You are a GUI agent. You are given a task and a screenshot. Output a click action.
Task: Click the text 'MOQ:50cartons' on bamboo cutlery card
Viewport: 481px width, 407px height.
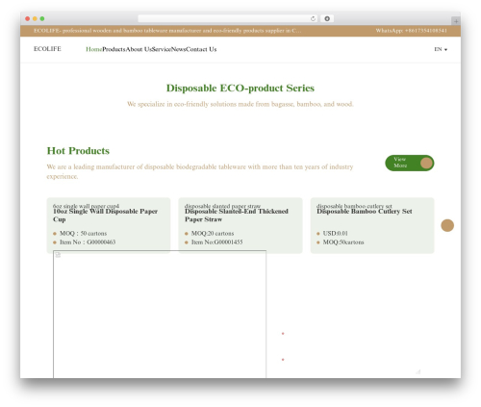(x=343, y=242)
